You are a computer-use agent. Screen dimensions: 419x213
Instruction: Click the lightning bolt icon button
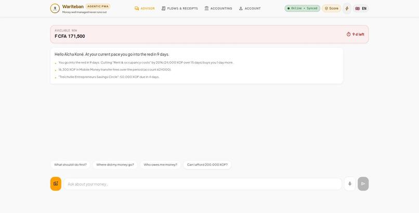(x=347, y=8)
